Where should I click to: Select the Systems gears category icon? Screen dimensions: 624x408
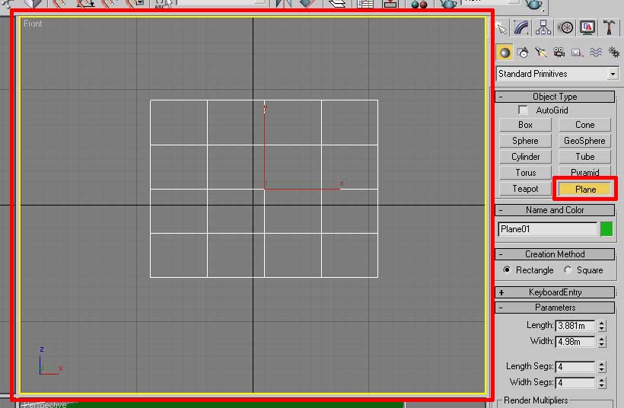pos(614,53)
